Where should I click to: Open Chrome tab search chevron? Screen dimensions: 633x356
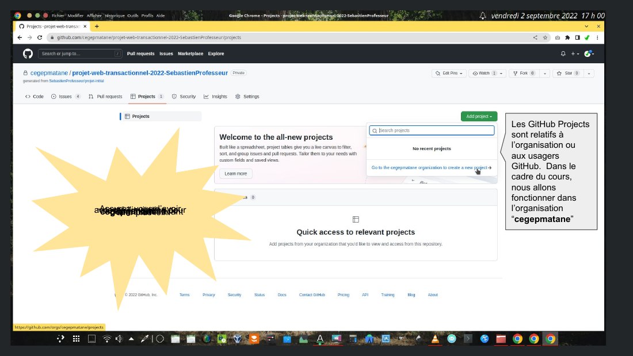586,26
